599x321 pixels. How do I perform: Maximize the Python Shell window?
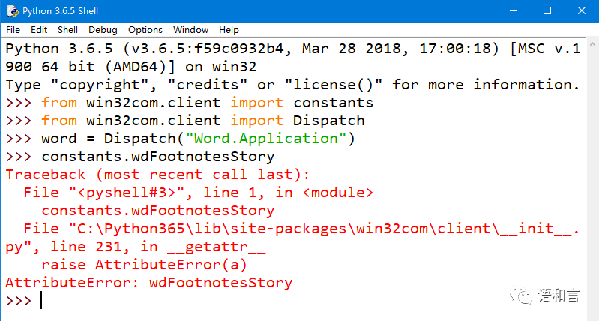[548, 11]
